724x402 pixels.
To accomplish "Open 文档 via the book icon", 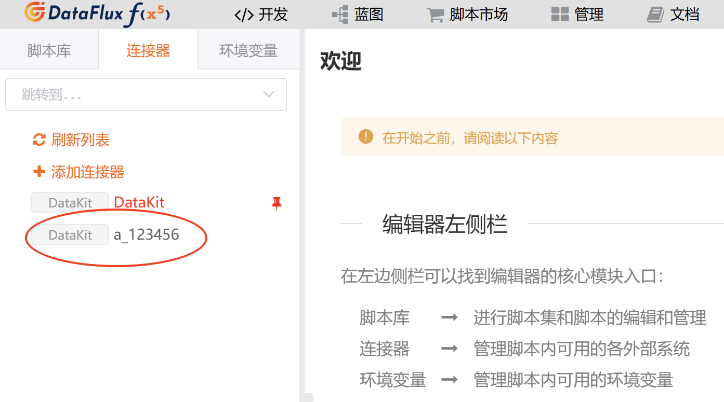I will coord(656,15).
